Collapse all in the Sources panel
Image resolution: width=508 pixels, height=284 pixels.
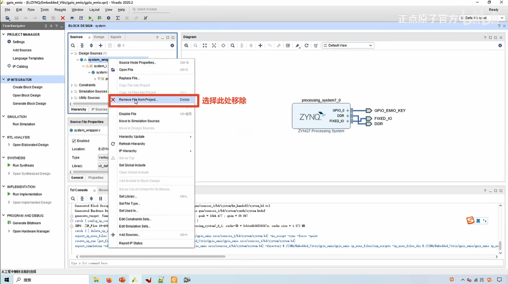point(82,46)
